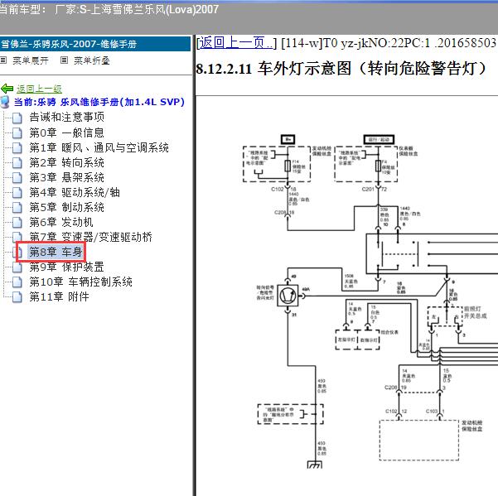Image resolution: width=498 pixels, height=496 pixels.
Task: Click the heading 8.12.2.11 车外灯示意图
Action: (x=341, y=68)
